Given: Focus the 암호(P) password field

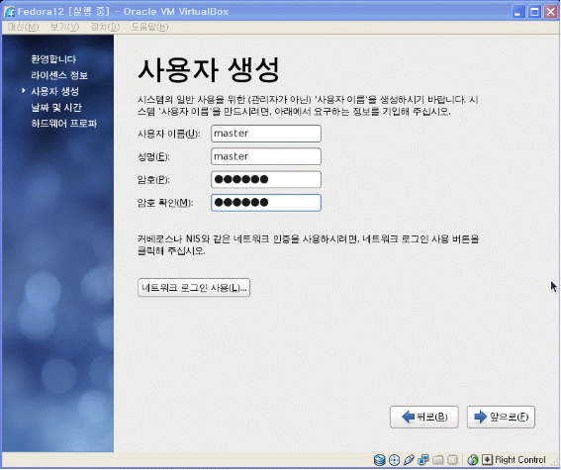Looking at the screenshot, I should pos(266,179).
